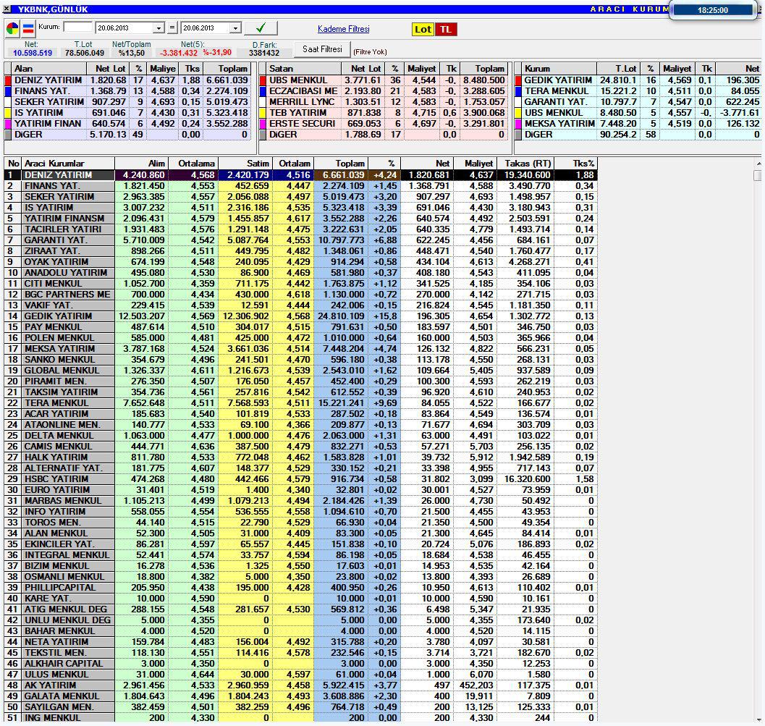Screen dimensions: 765x726
Task: Toggle the TL display mode
Action: [445, 29]
